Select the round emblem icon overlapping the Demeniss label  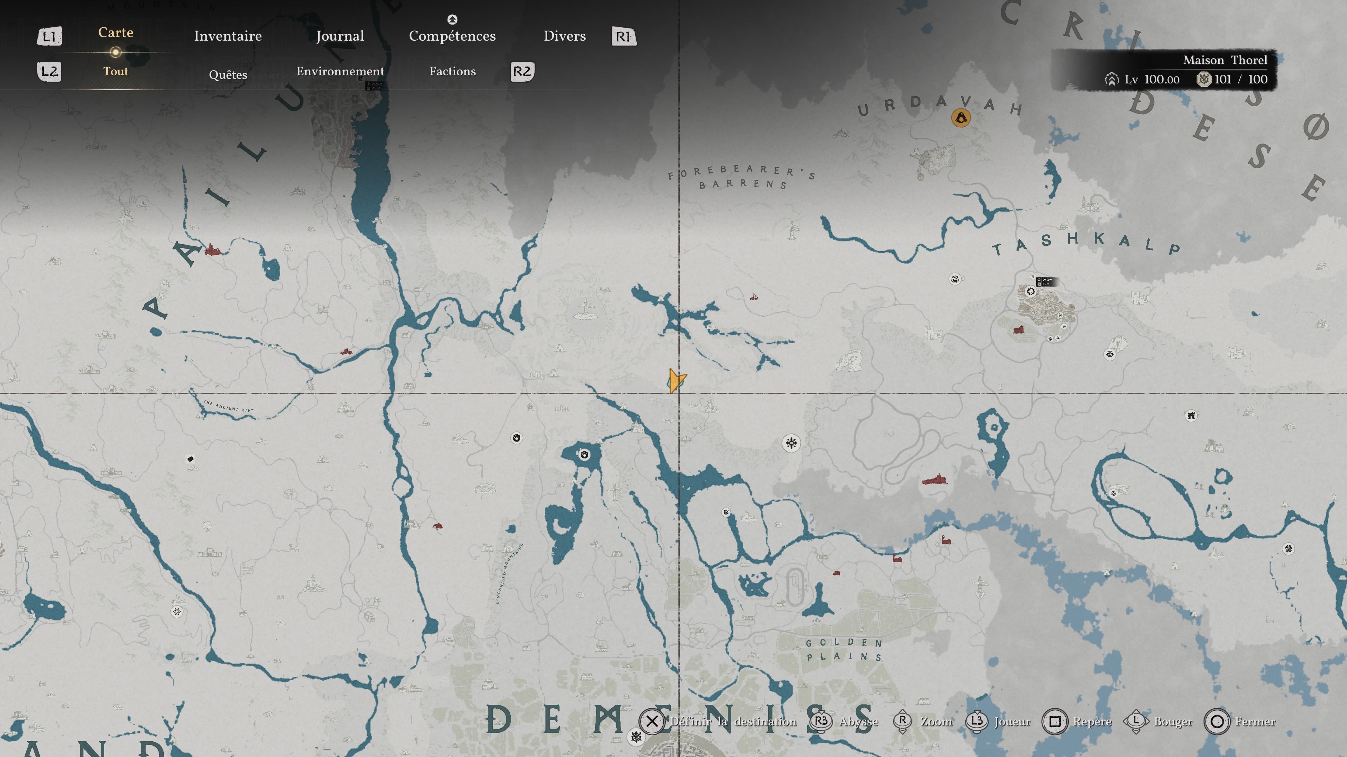click(636, 737)
